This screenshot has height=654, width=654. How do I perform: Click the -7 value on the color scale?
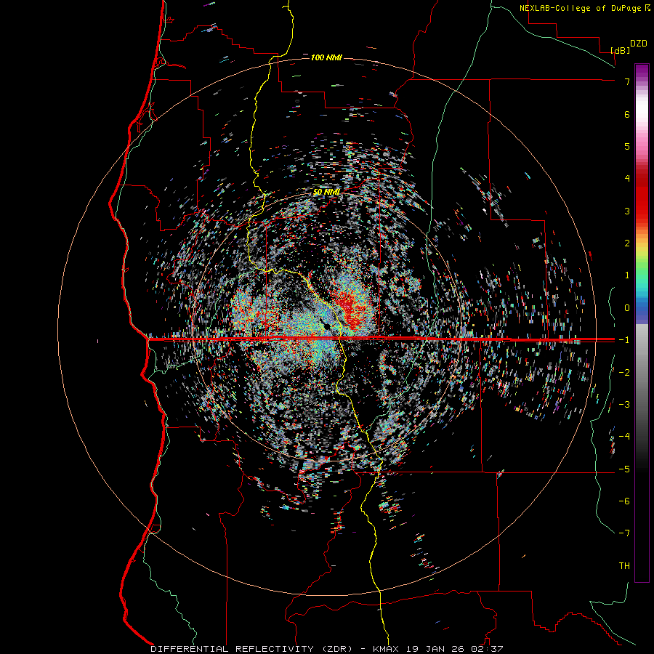(624, 533)
